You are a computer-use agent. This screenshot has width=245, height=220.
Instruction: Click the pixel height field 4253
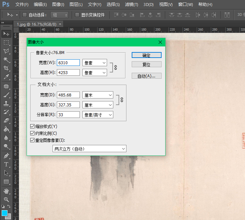pyautogui.click(x=68, y=72)
